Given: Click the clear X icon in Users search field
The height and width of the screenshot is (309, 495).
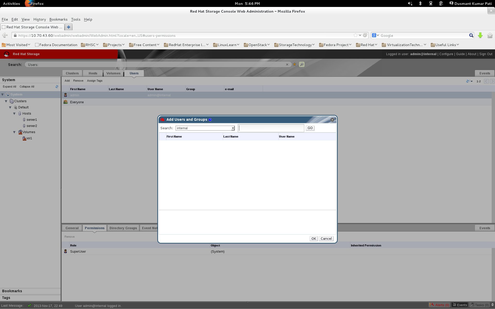Looking at the screenshot, I should (287, 65).
